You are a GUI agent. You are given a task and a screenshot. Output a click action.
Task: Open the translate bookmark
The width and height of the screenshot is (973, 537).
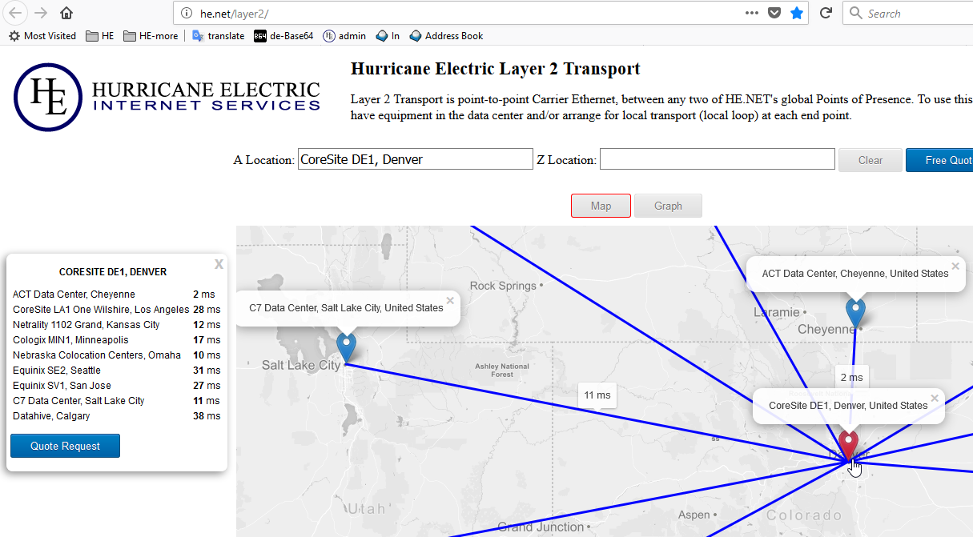(218, 36)
